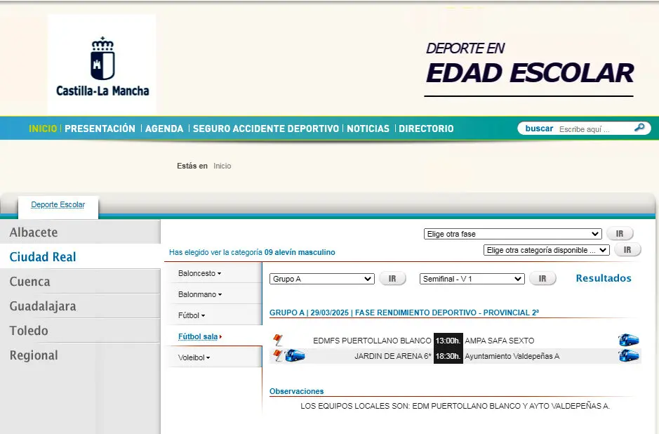659x434 pixels.
Task: Select the Toledo province in the sidebar
Action: pyautogui.click(x=29, y=331)
